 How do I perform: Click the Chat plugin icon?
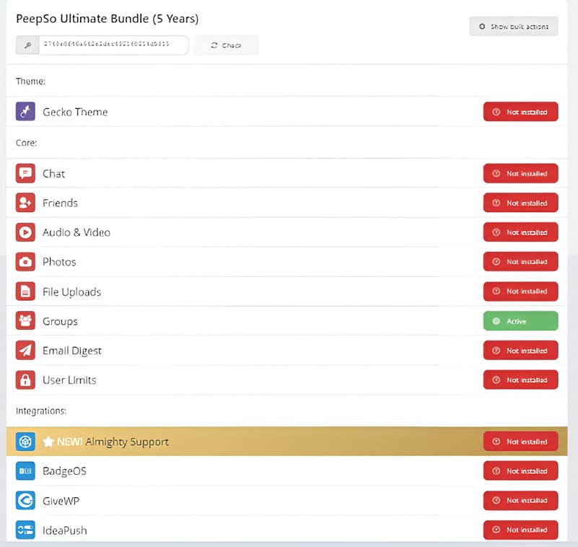(25, 174)
